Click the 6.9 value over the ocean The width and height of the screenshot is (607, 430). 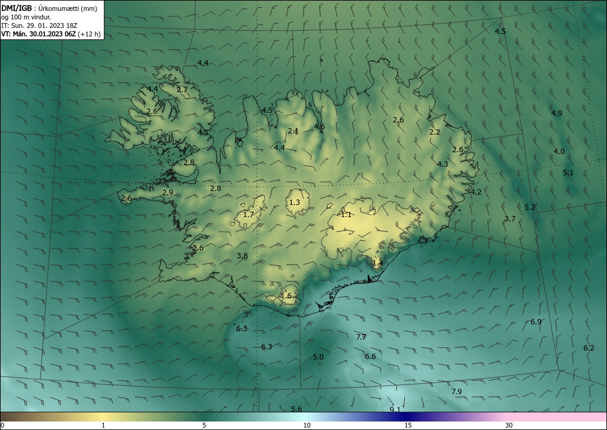(536, 321)
